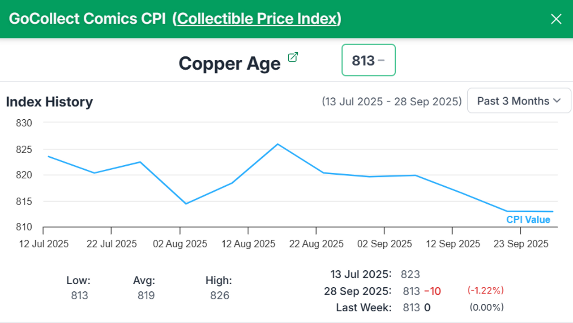
Task: Open the Past 3 Months dropdown
Action: (x=519, y=101)
